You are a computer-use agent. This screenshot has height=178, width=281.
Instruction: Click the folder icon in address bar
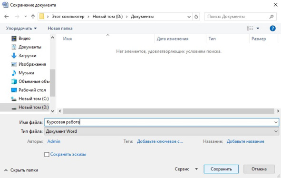(42, 17)
